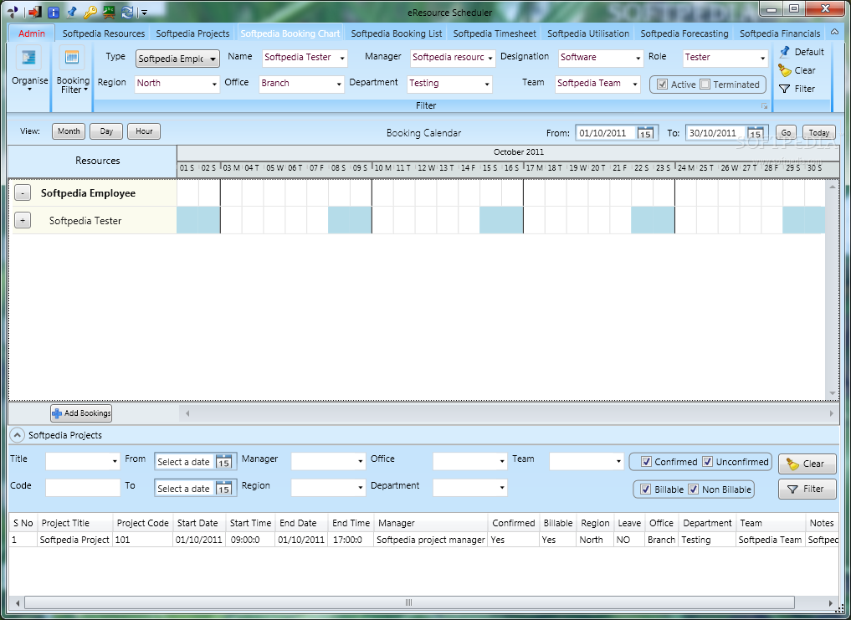
Task: Open the blue info icon in title bar
Action: [x=54, y=12]
